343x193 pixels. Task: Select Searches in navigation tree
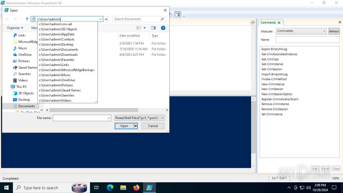[24, 74]
